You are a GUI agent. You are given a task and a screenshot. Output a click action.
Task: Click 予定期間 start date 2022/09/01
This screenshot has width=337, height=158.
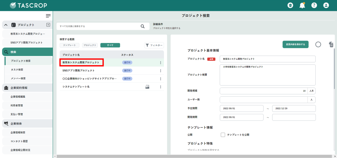tap(242, 109)
